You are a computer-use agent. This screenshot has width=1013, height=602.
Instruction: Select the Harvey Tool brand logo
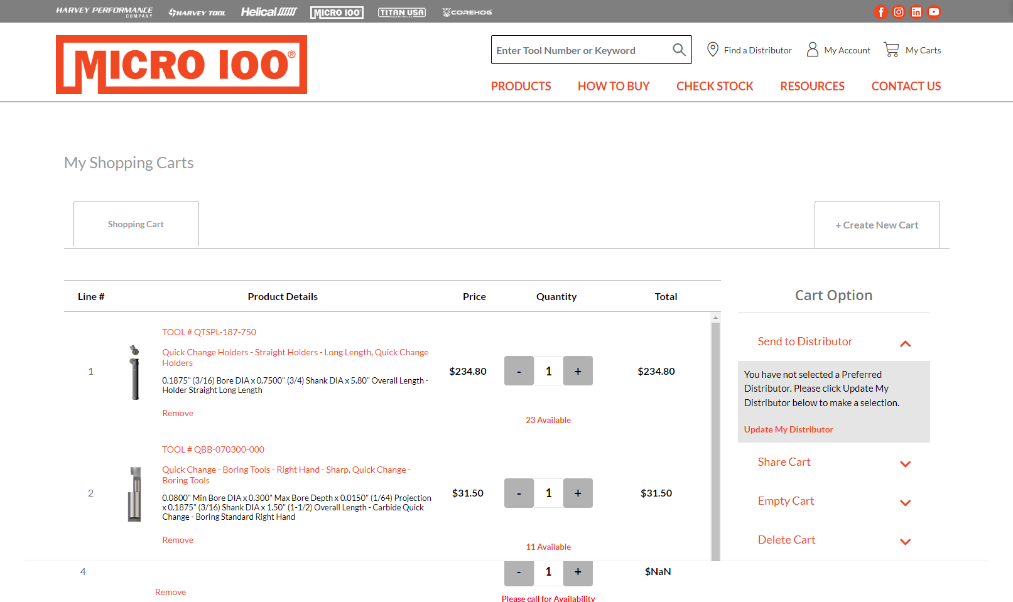pyautogui.click(x=197, y=11)
